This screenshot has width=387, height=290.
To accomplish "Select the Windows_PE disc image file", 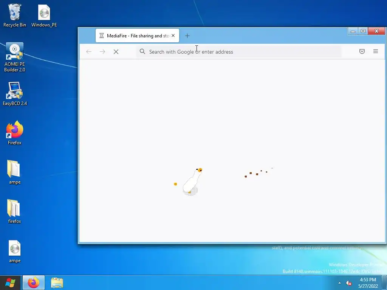I will (x=44, y=15).
